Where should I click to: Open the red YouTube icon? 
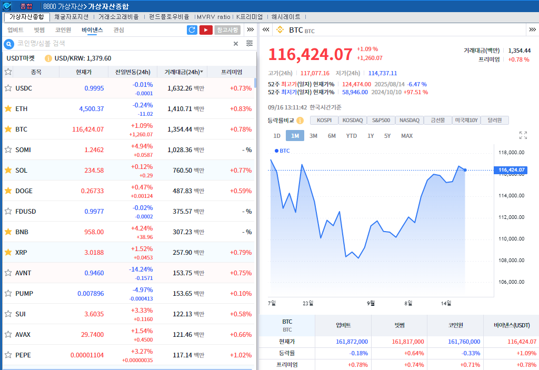pyautogui.click(x=206, y=30)
